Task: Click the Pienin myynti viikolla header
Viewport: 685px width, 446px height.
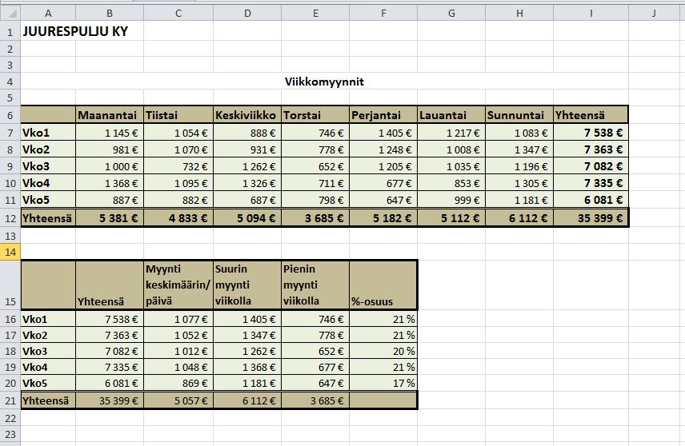Action: tap(315, 285)
